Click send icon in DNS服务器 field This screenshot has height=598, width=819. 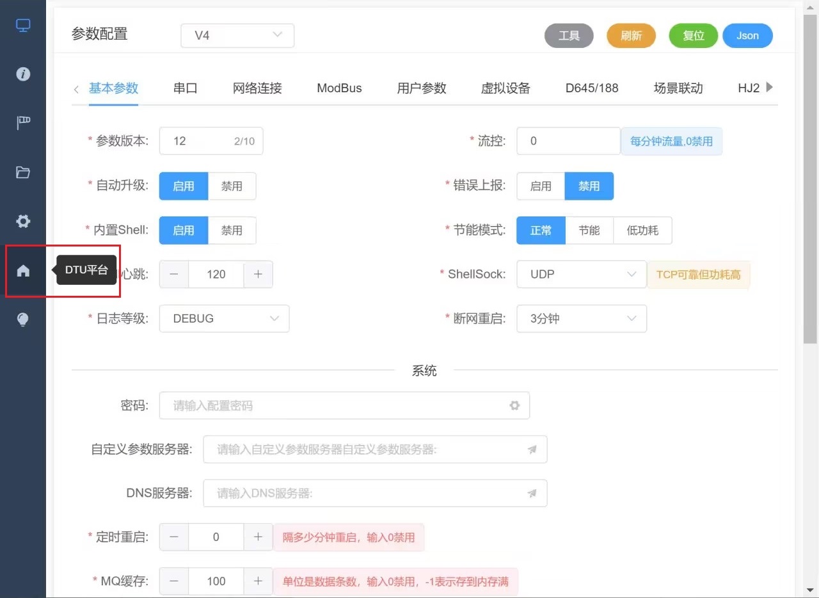coord(532,493)
